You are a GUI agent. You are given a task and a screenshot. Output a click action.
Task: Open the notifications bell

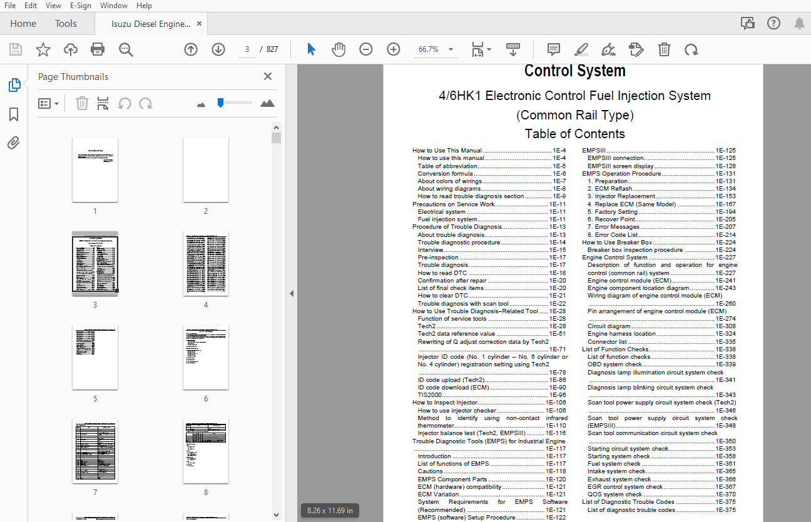click(799, 24)
